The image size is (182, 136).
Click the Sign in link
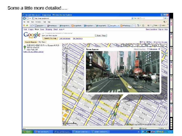pos(161,29)
